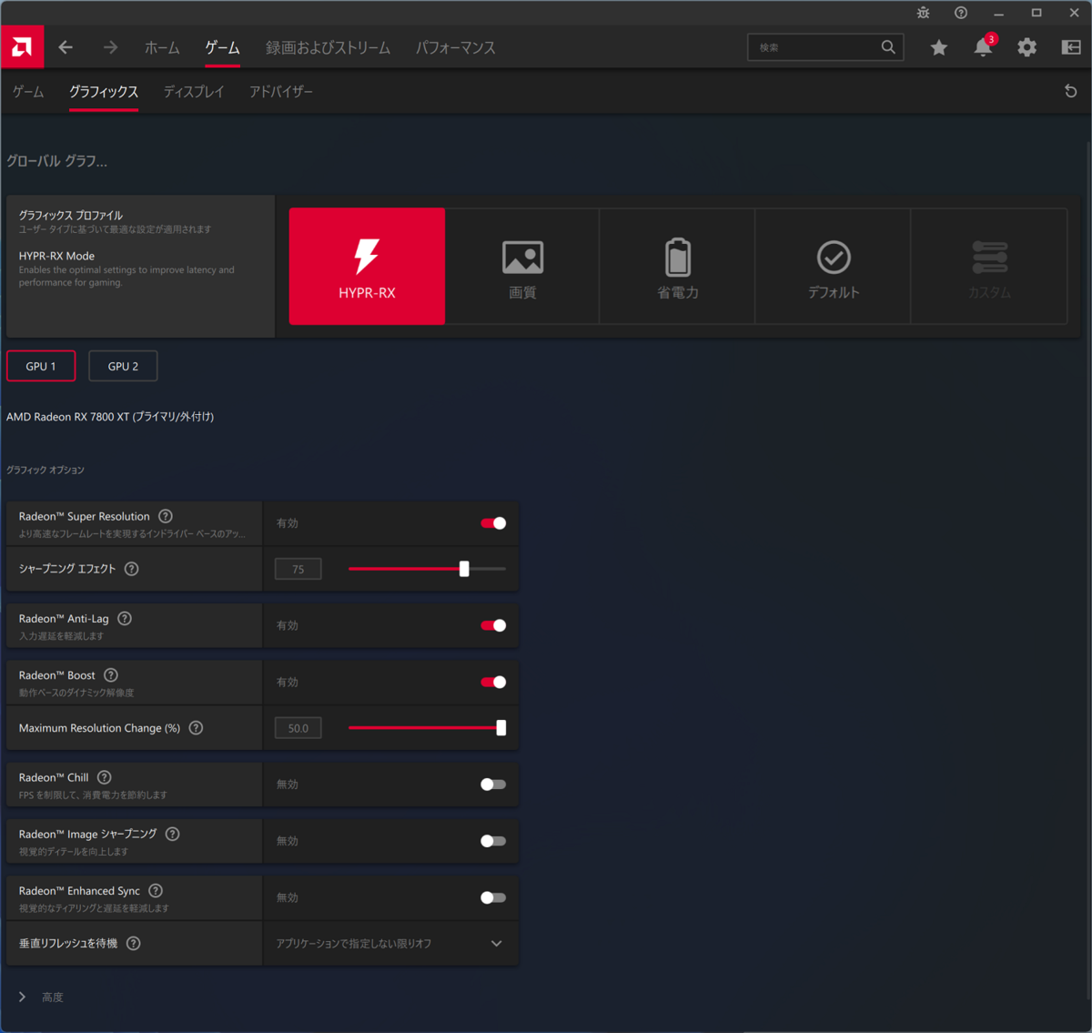The height and width of the screenshot is (1033, 1092).
Task: Go forward with the right arrow
Action: tap(110, 47)
